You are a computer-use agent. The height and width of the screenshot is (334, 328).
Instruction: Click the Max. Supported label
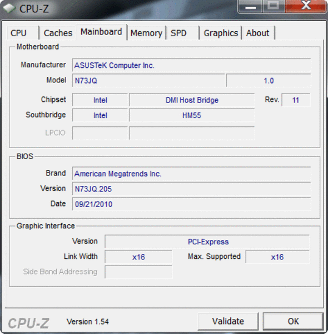(214, 257)
